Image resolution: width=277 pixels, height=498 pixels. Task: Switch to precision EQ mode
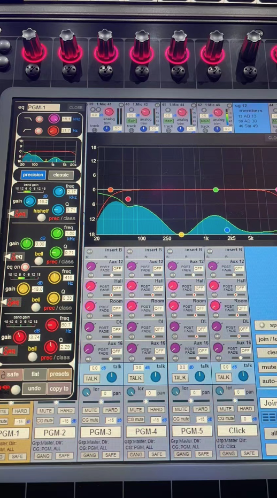tap(33, 175)
